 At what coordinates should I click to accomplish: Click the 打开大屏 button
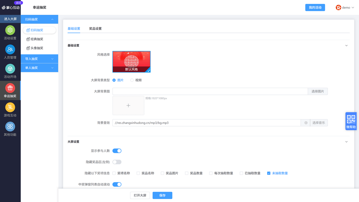click(x=140, y=195)
